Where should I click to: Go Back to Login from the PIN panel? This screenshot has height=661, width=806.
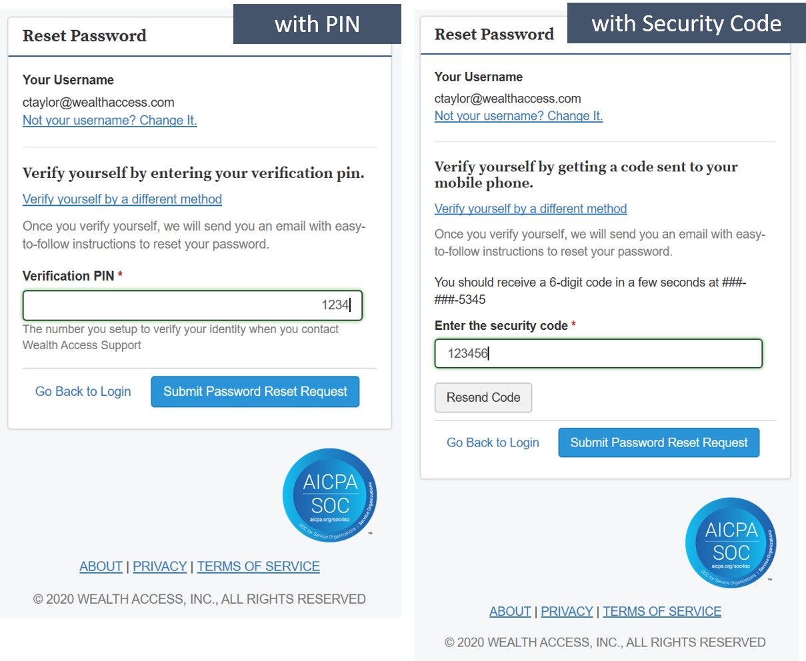click(83, 392)
